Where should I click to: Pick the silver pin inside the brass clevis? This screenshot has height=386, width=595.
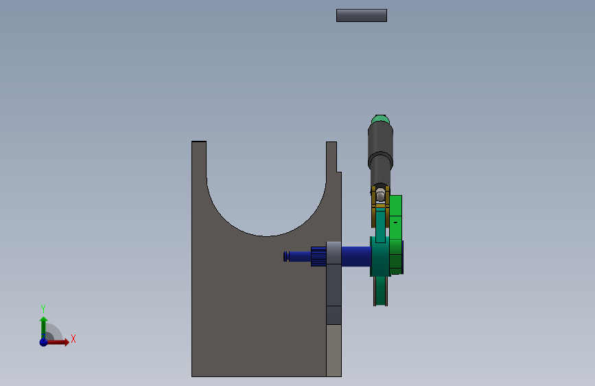pos(380,195)
